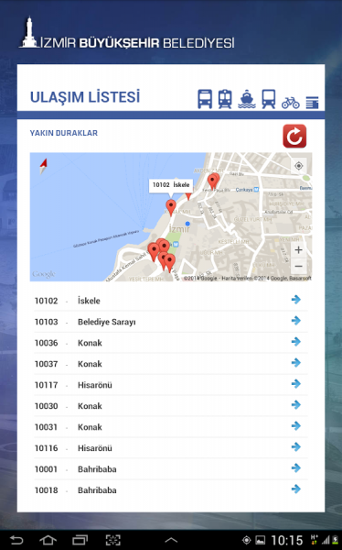Screen dimensions: 342x550
Task: Select the 10036 Konak stop
Action: pyautogui.click(x=171, y=343)
